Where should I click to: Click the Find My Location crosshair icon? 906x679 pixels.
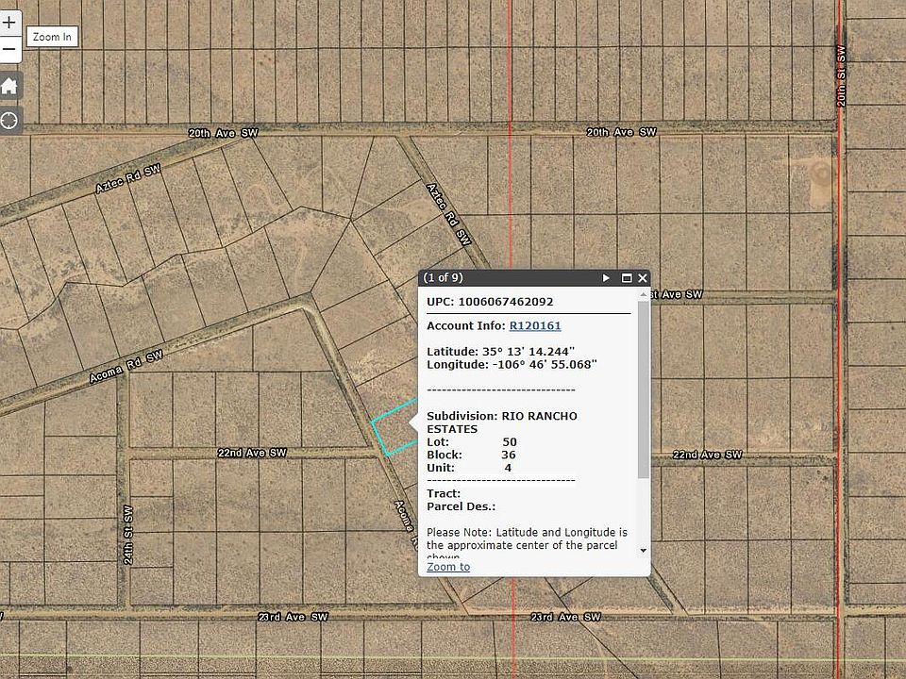pyautogui.click(x=9, y=120)
